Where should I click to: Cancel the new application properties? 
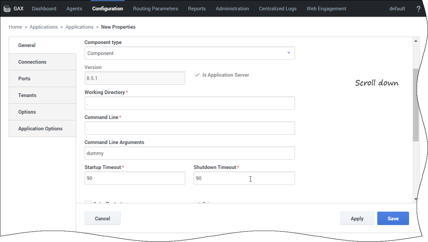pos(102,218)
